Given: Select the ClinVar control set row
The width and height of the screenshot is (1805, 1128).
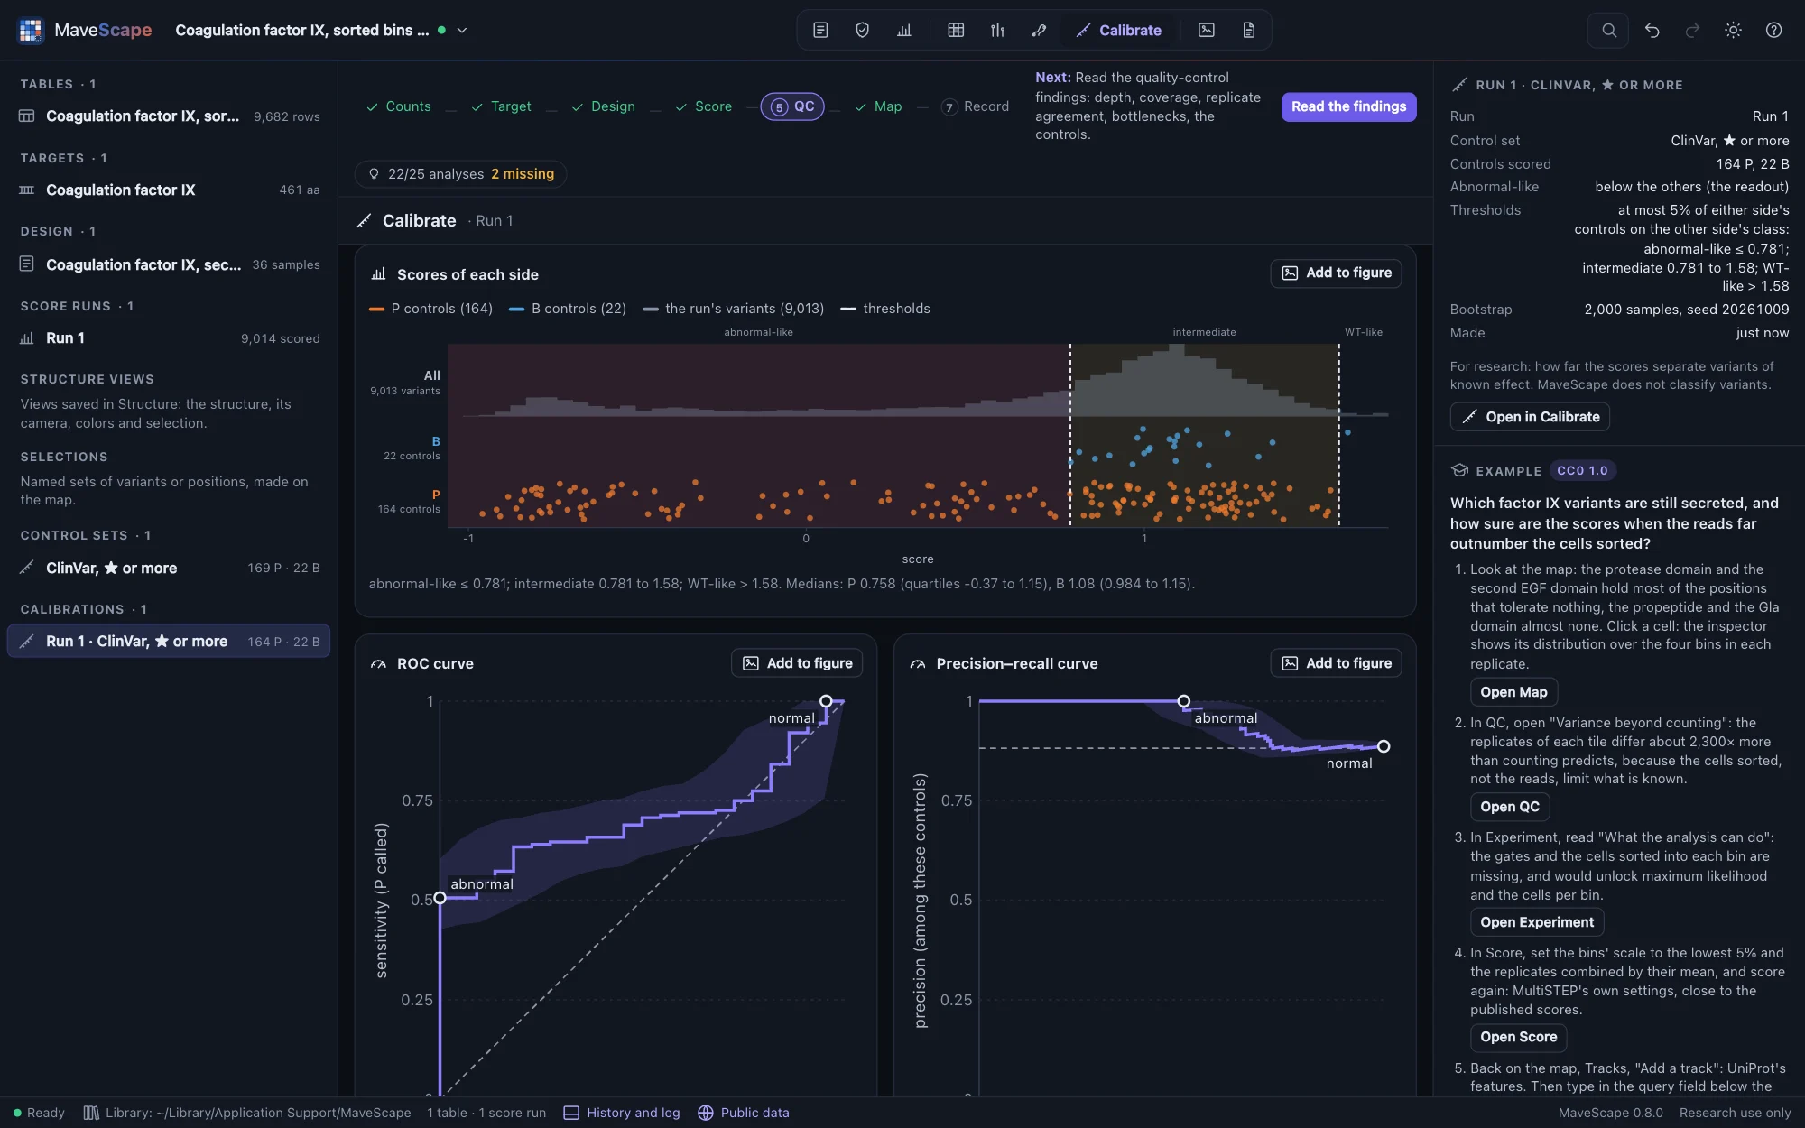Looking at the screenshot, I should [169, 568].
